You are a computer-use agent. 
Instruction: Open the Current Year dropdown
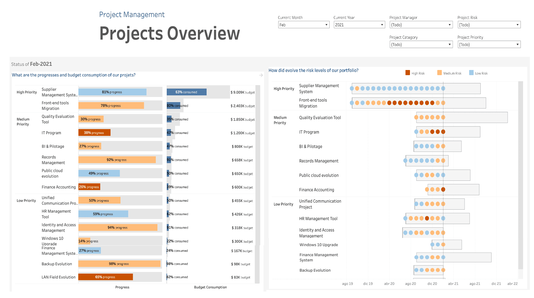(x=359, y=25)
